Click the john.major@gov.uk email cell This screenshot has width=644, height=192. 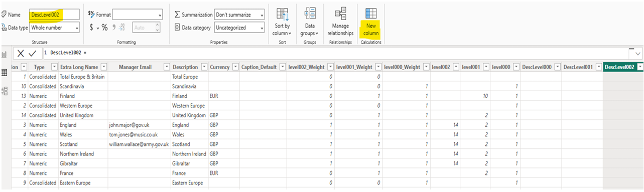[139, 125]
